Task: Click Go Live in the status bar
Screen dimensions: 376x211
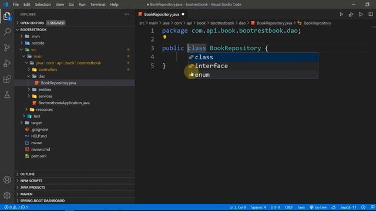Action: [x=318, y=207]
